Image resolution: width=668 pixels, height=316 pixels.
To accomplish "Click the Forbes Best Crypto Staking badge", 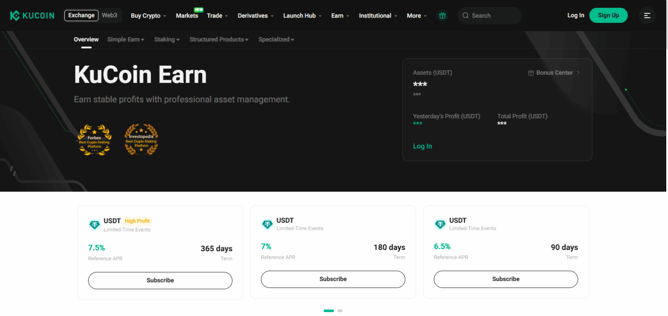I will coord(94,140).
